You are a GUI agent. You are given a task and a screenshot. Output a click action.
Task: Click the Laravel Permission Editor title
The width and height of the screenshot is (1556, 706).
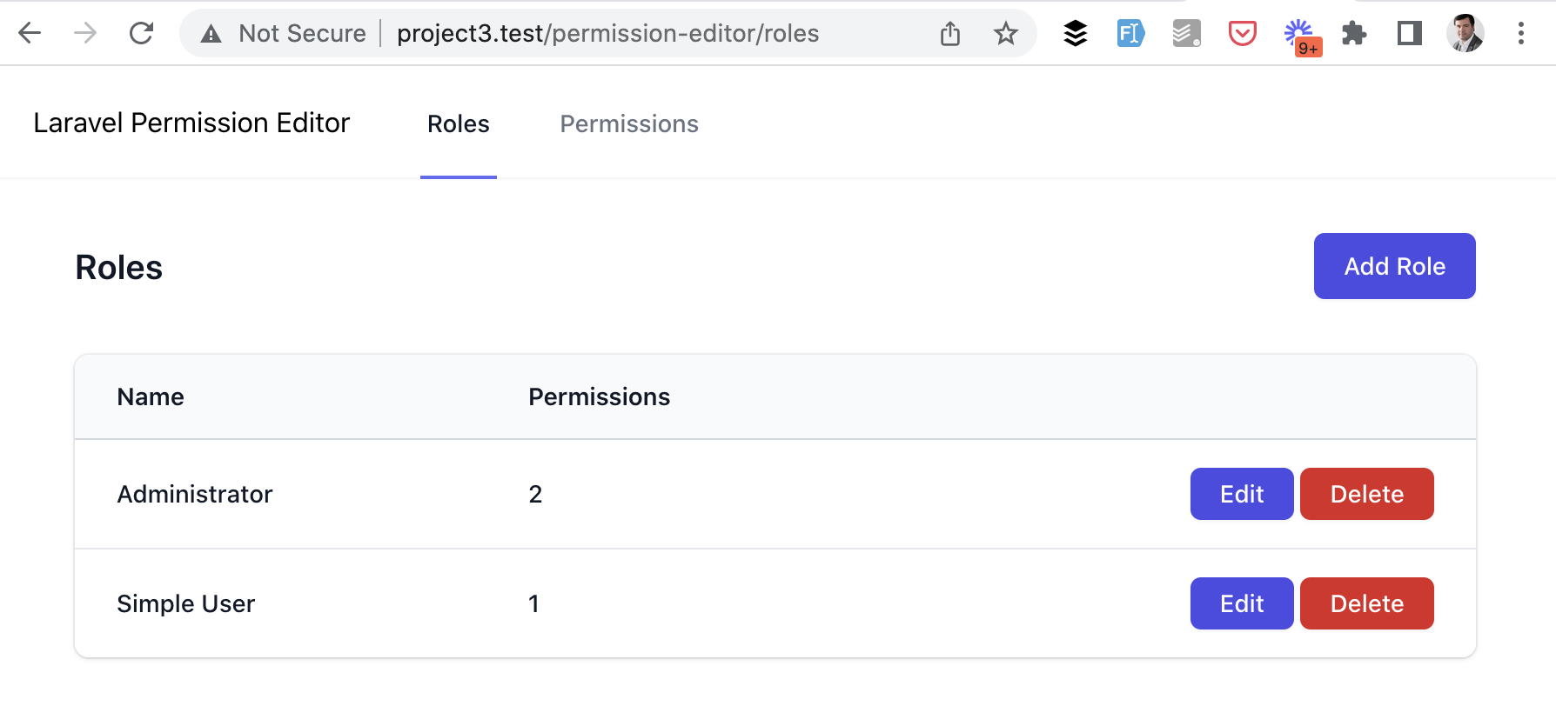(x=191, y=123)
